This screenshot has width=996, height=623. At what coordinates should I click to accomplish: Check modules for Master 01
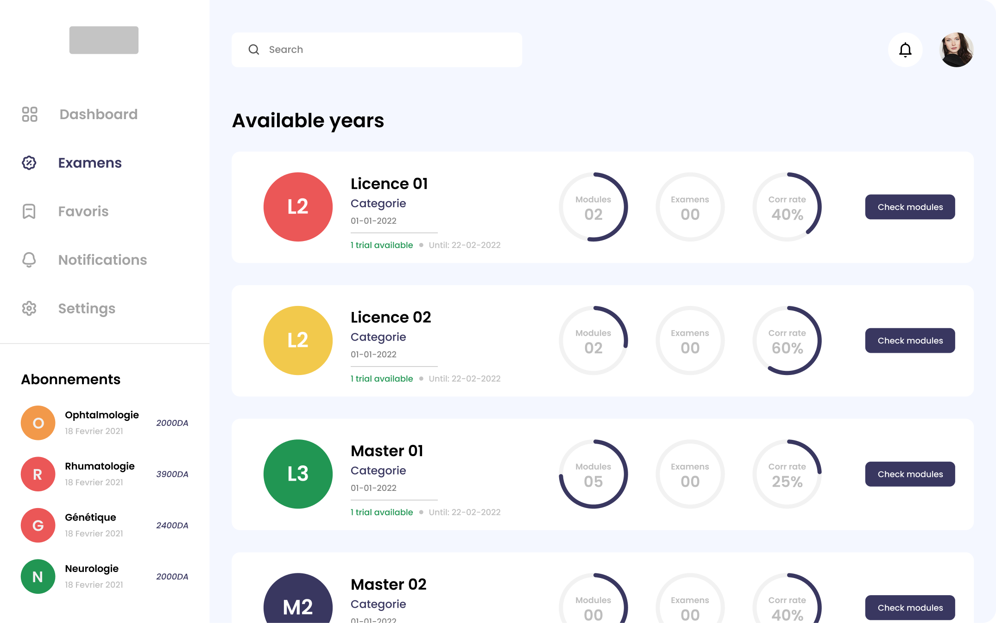[x=910, y=474]
